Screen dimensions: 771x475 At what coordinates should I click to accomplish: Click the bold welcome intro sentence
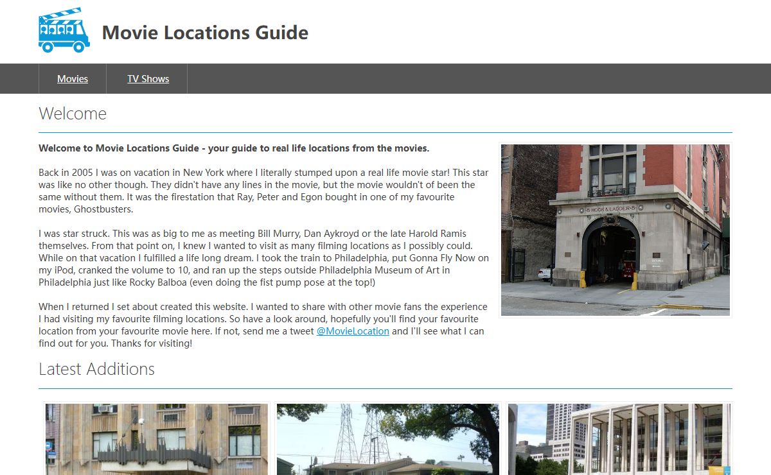point(234,148)
